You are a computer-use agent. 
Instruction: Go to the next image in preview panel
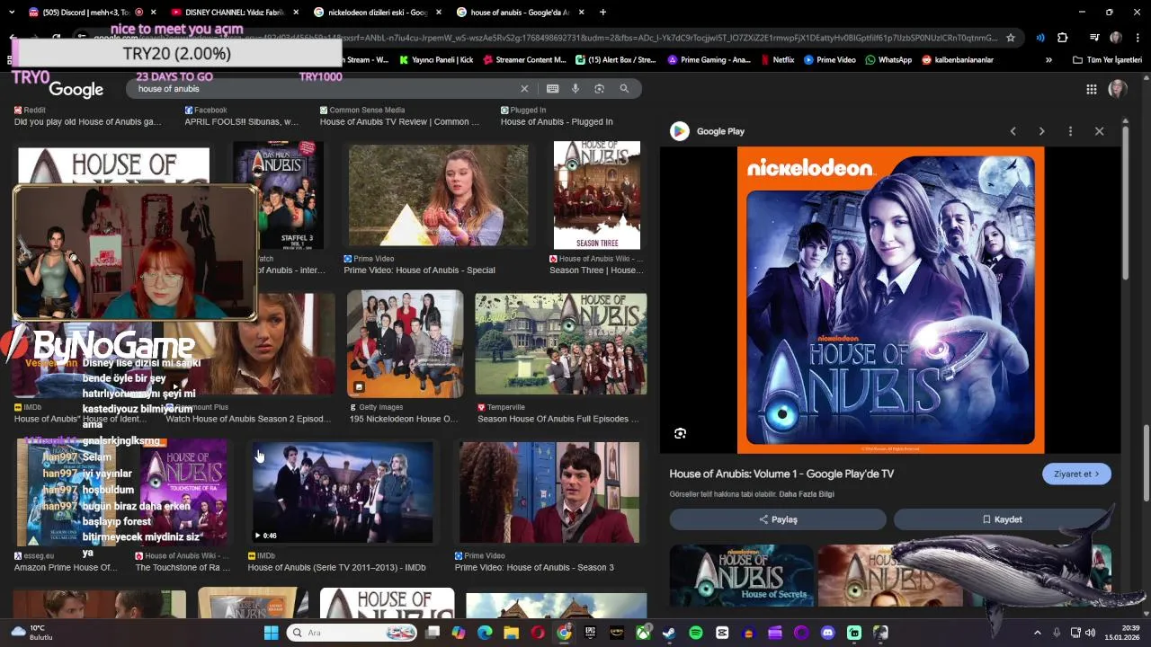coord(1041,131)
